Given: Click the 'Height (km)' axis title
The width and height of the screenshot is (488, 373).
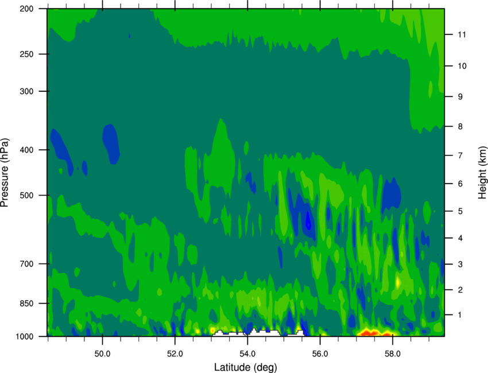Looking at the screenshot, I should coord(482,173).
